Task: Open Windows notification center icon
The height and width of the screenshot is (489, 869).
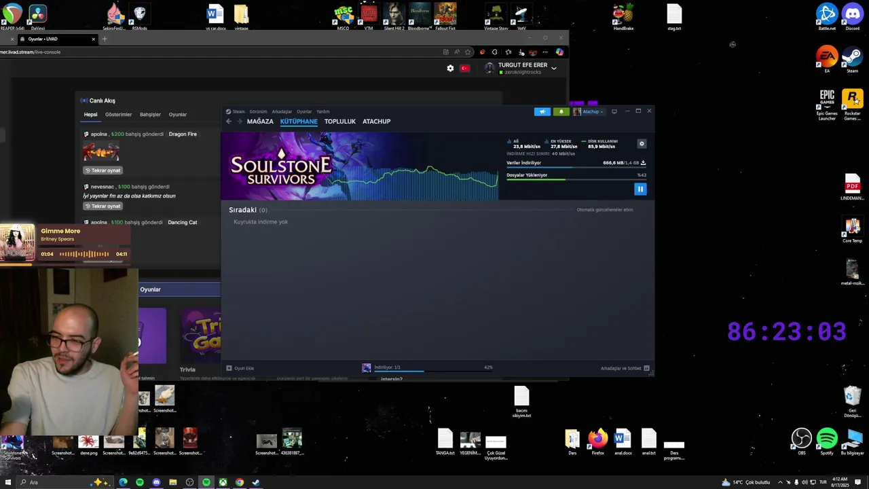Action: [858, 482]
